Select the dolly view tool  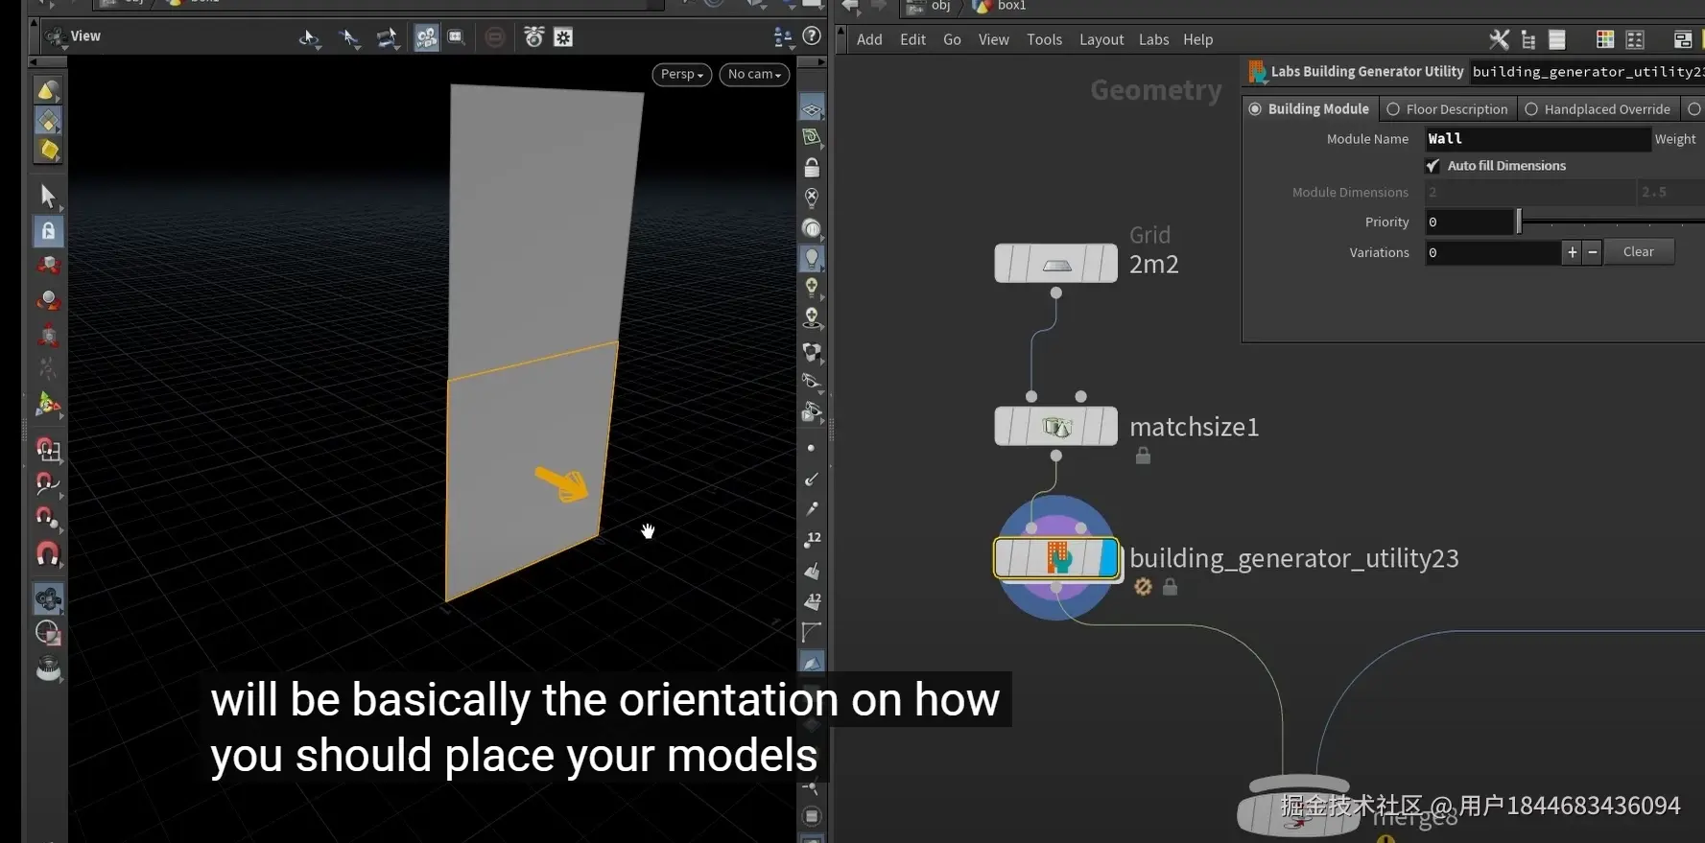[387, 38]
